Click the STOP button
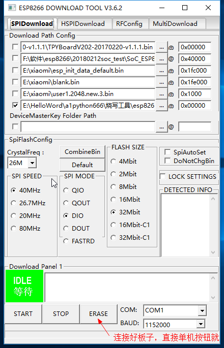 (x=61, y=314)
